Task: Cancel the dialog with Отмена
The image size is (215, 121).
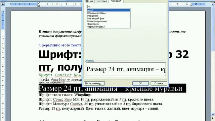Action: point(159,83)
